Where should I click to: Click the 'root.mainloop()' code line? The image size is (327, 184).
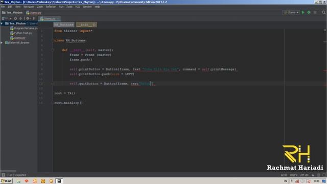coord(68,103)
